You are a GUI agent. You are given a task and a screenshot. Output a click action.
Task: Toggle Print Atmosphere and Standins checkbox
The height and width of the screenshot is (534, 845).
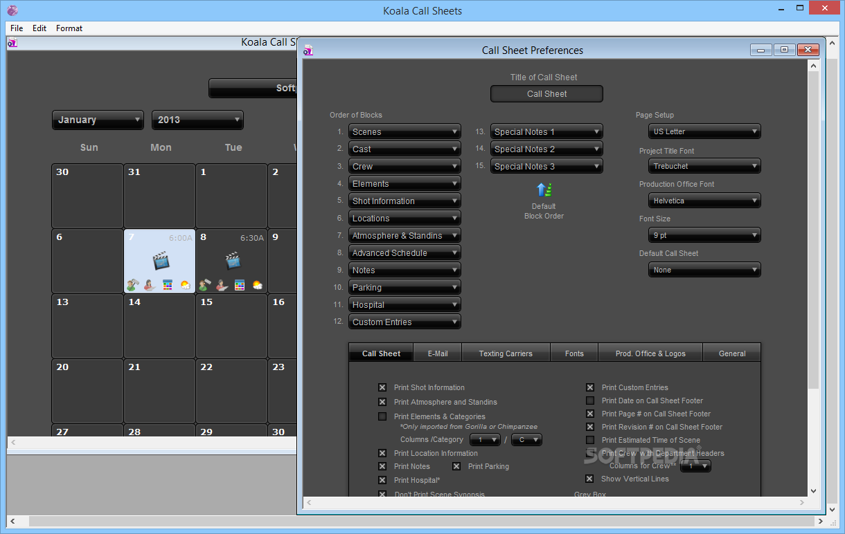pyautogui.click(x=382, y=402)
